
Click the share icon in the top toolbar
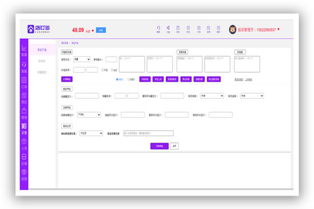coord(168,29)
